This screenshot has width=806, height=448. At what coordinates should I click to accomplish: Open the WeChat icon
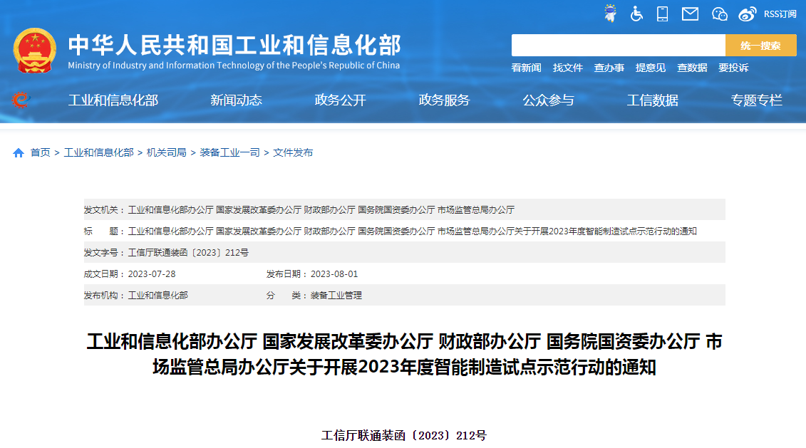(x=720, y=14)
